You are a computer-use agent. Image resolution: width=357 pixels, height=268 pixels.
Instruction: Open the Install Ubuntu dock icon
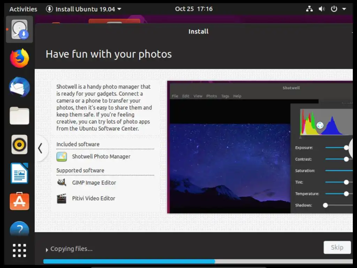[20, 29]
